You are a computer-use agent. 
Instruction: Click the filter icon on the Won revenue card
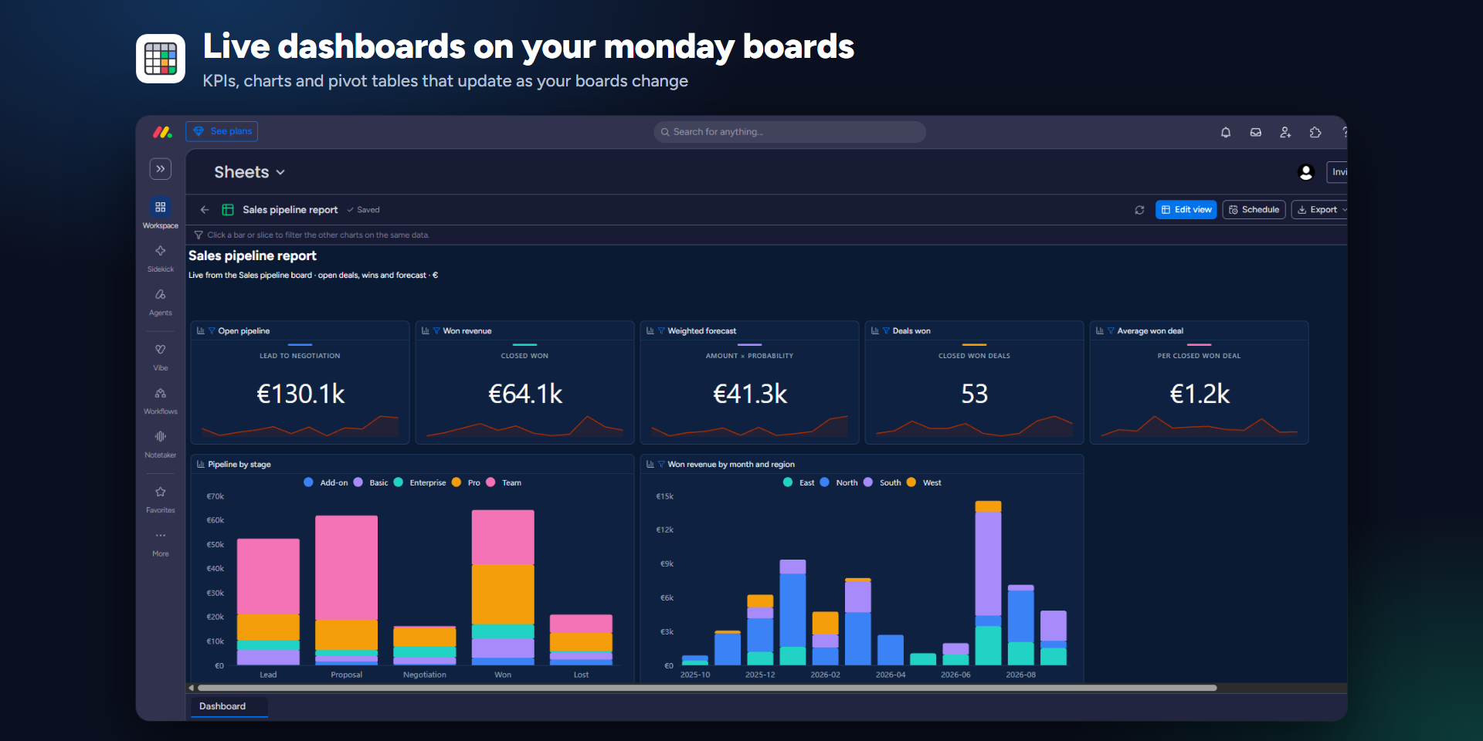(436, 331)
